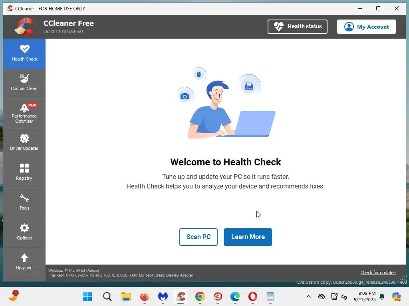Maximize the CCleaner window
Viewport: 409px width, 306px height.
(x=378, y=8)
